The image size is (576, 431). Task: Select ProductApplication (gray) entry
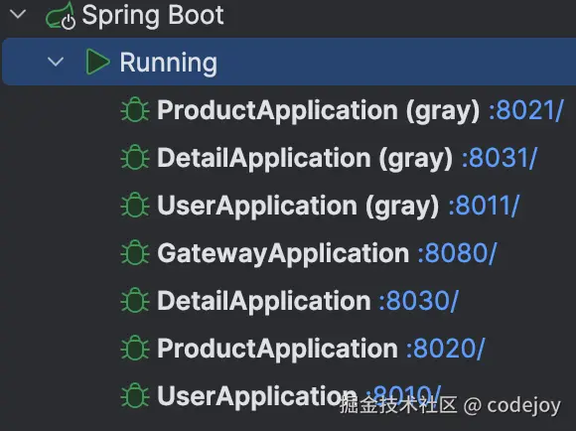(319, 110)
